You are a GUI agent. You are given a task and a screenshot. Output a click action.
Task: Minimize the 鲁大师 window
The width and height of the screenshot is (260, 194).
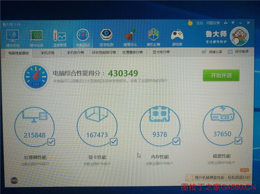tap(240, 23)
